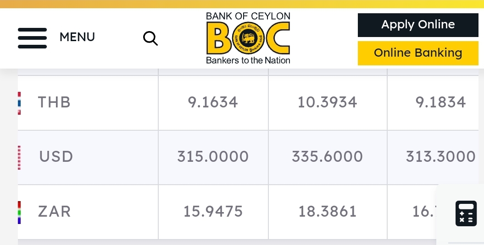Click the USD rate 335.6000
484x245 pixels.
[327, 156]
